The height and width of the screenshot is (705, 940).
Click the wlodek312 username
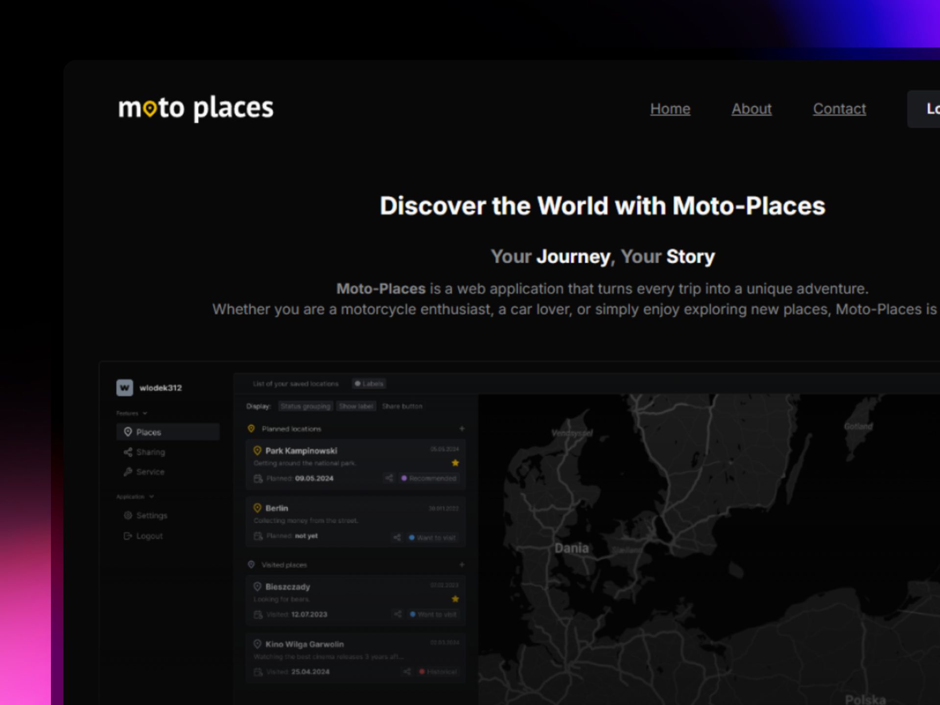tap(161, 388)
